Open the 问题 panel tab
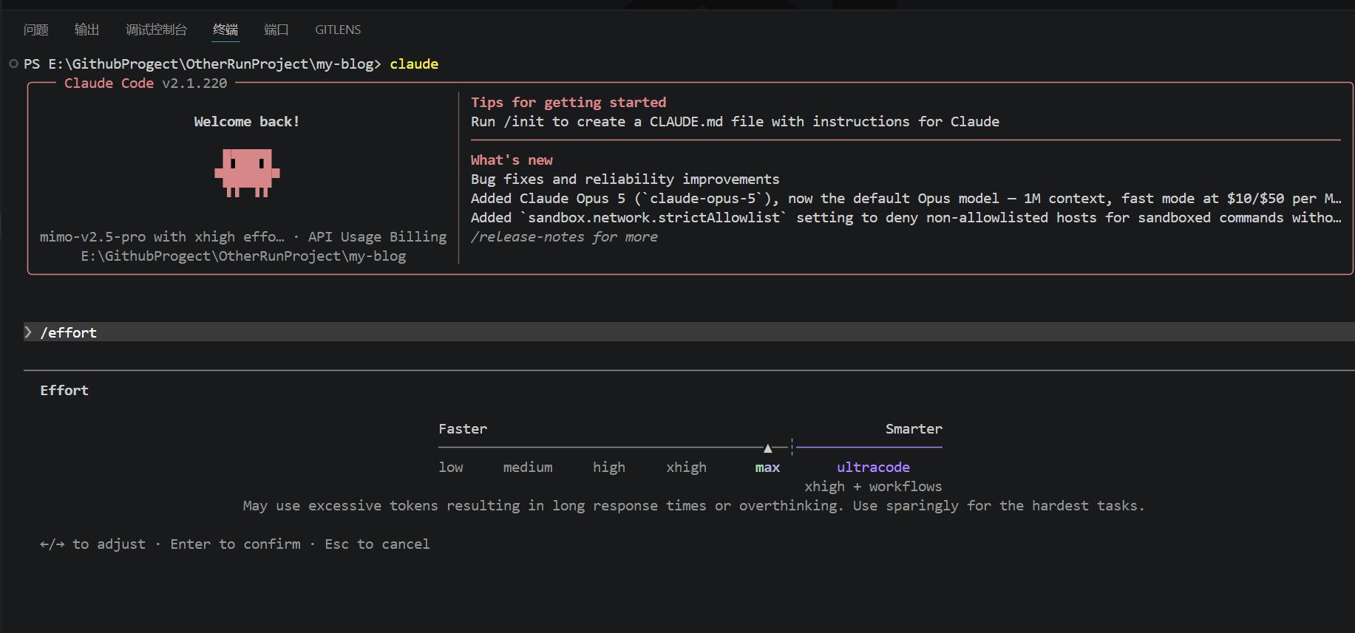1355x633 pixels. pyautogui.click(x=35, y=30)
